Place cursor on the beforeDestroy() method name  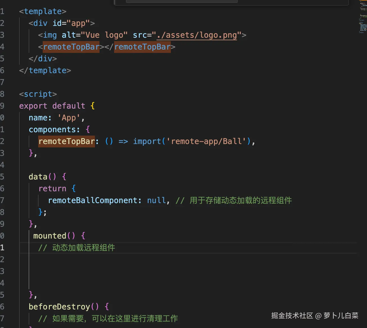59,307
